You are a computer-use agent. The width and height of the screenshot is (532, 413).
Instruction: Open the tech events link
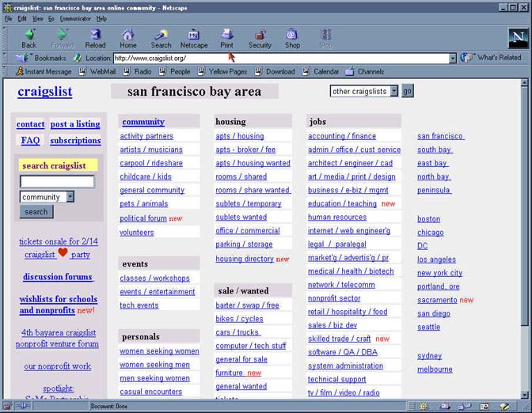(139, 305)
